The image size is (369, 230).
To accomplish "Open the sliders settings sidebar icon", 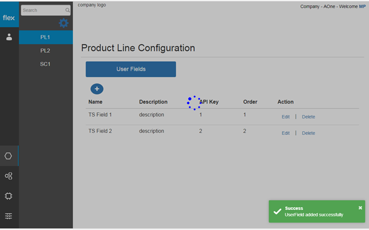I will click(x=9, y=216).
